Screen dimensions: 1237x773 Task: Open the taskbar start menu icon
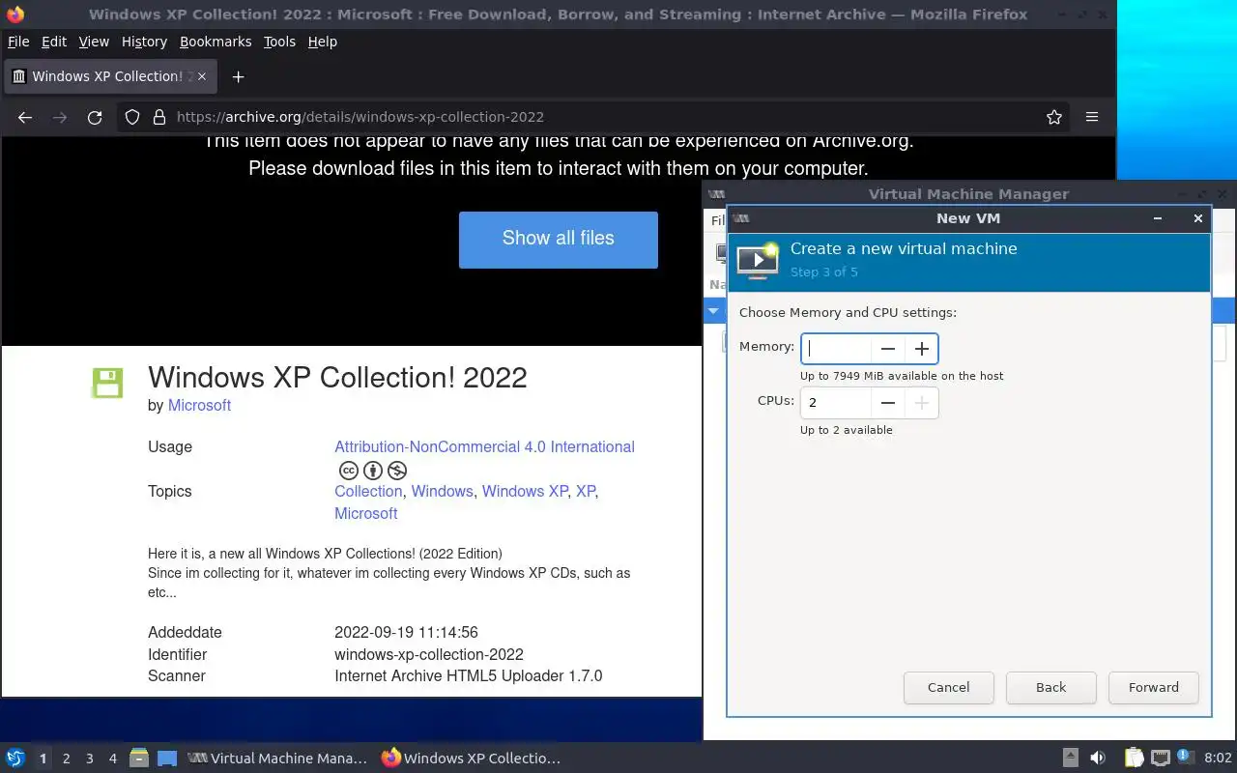point(15,759)
